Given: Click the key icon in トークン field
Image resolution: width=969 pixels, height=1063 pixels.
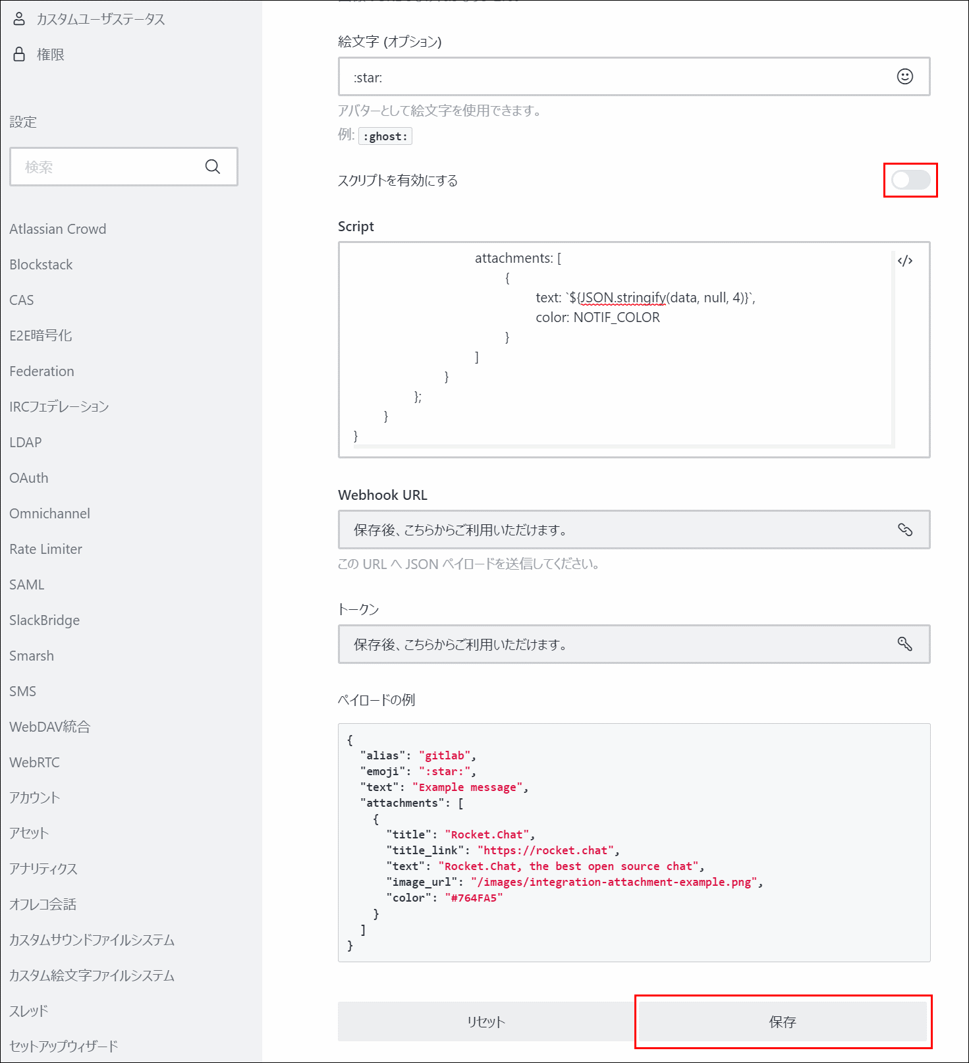Looking at the screenshot, I should [x=905, y=644].
